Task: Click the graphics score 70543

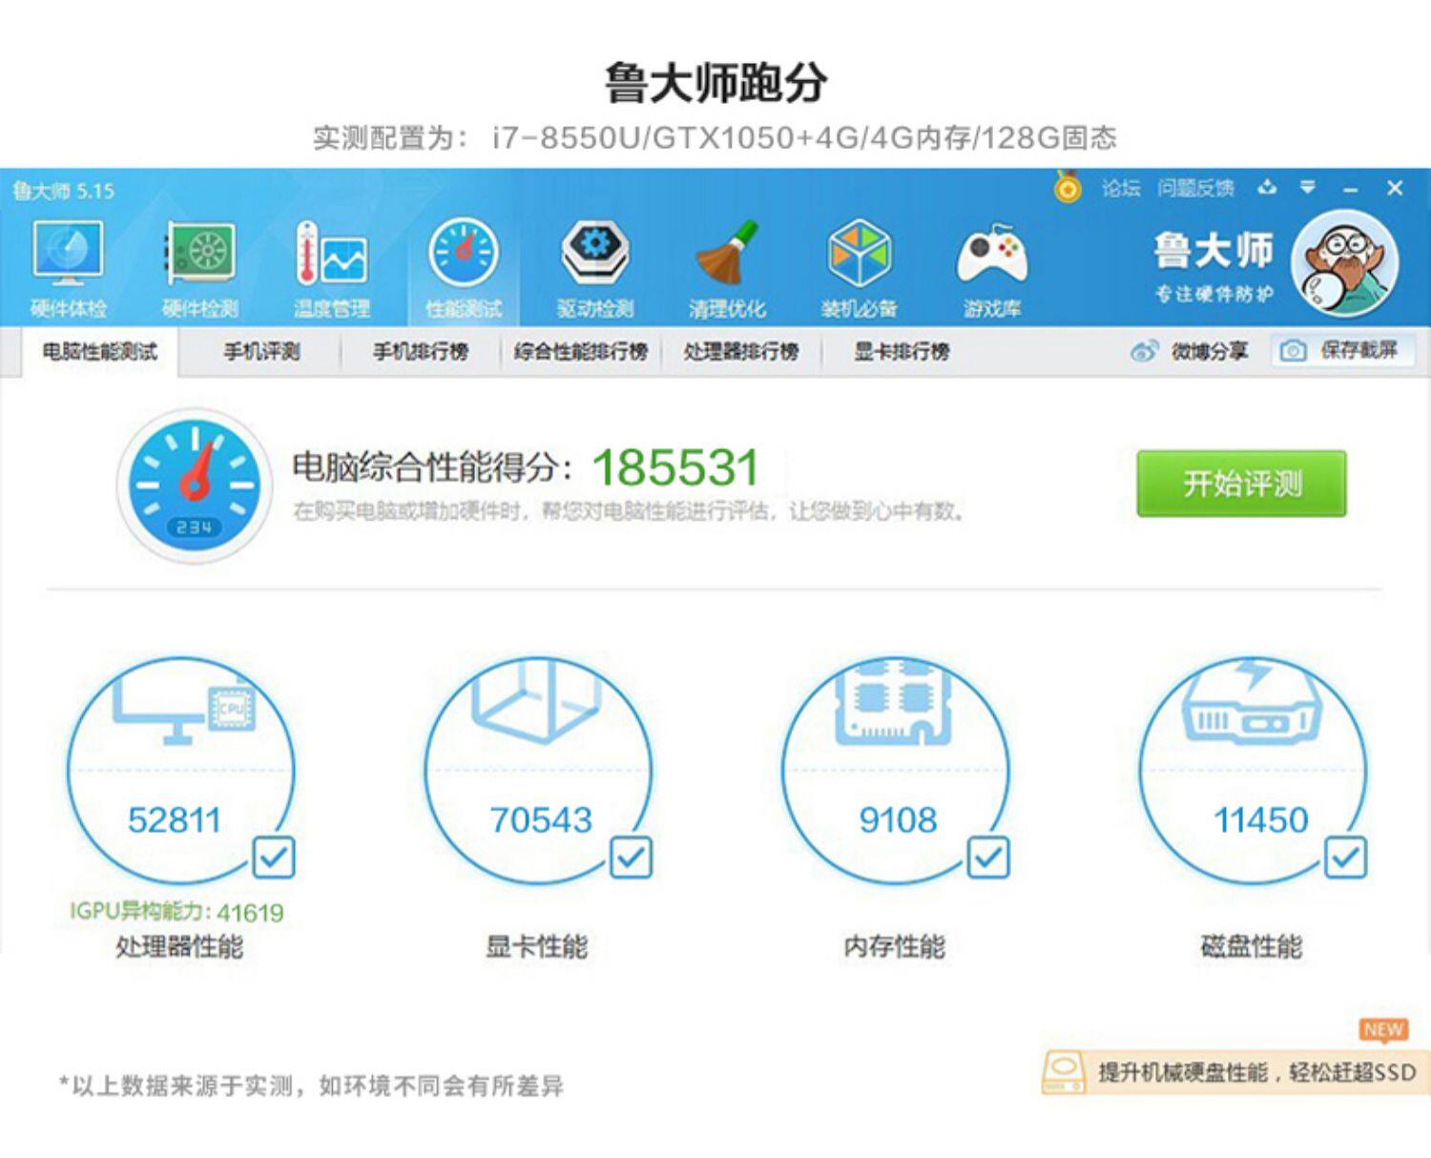Action: pyautogui.click(x=541, y=819)
